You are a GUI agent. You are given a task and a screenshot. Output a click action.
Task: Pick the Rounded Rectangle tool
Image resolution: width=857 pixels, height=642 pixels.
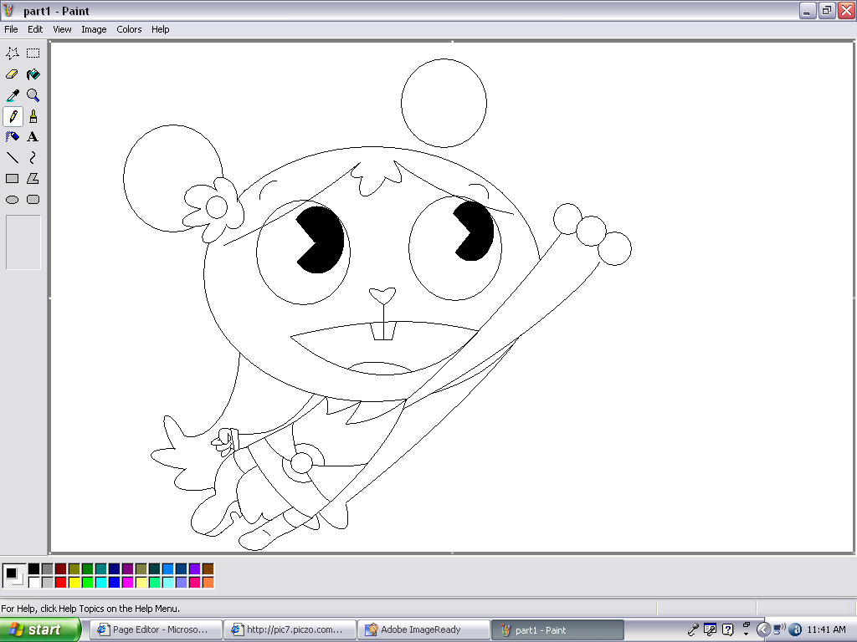pyautogui.click(x=33, y=199)
